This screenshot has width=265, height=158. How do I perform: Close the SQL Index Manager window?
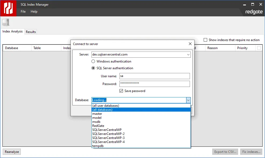click(261, 5)
